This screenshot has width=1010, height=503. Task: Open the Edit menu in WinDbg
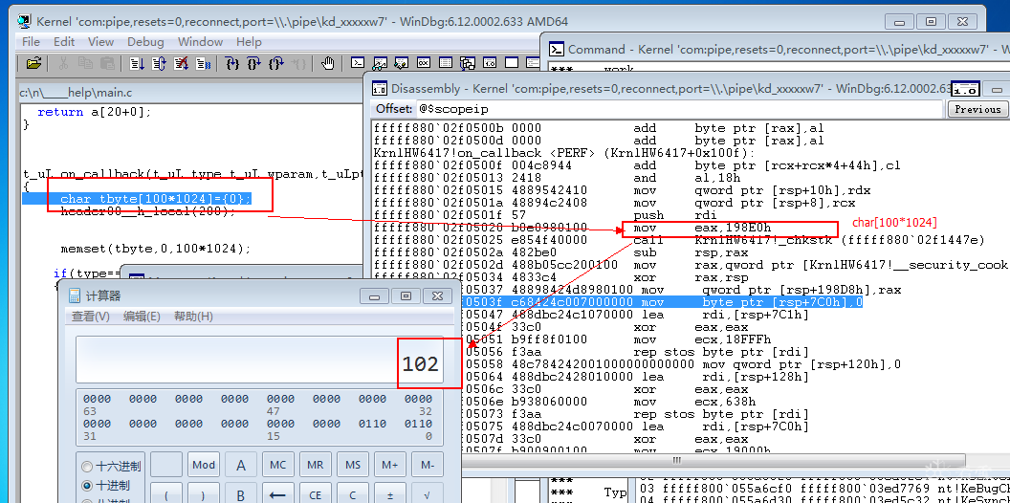[x=64, y=42]
